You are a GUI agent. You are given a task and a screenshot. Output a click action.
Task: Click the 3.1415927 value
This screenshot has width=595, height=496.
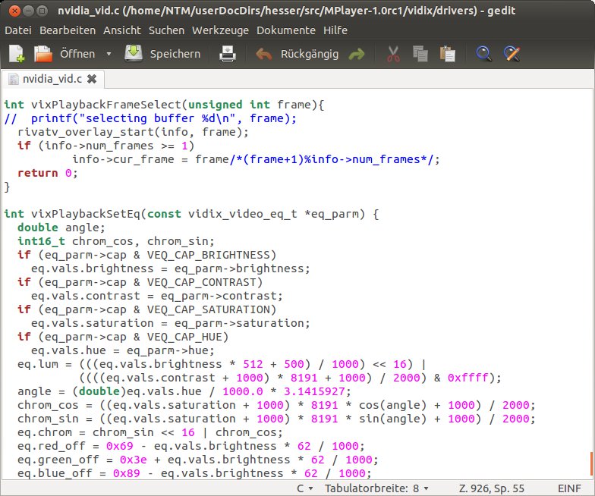pos(314,391)
